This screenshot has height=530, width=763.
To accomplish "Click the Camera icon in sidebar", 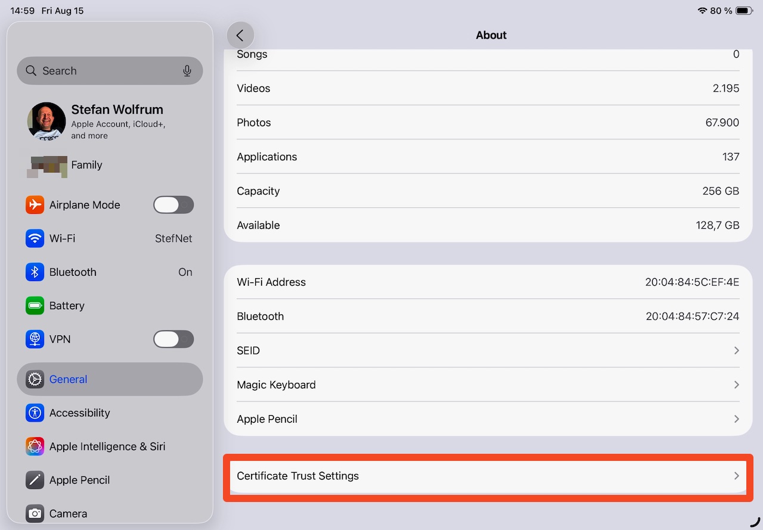I will (35, 513).
